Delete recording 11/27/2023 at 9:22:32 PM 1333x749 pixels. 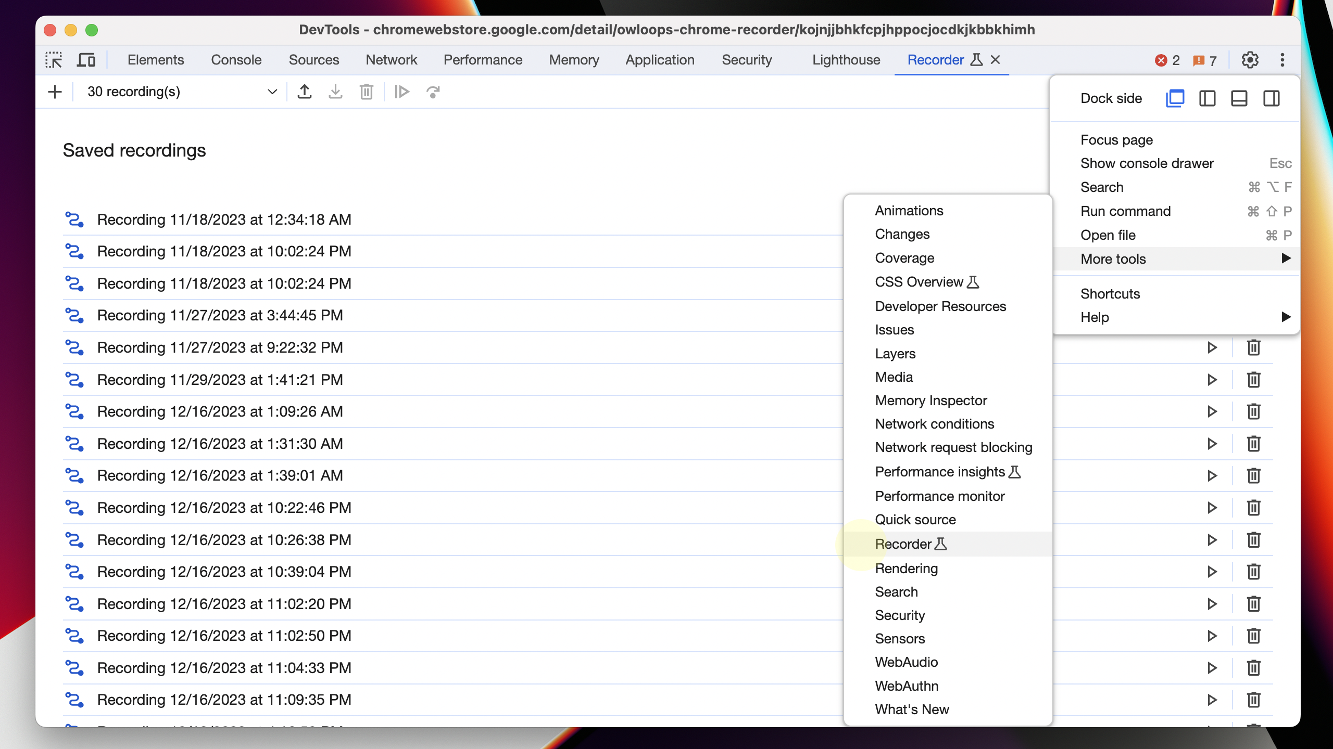(x=1254, y=347)
